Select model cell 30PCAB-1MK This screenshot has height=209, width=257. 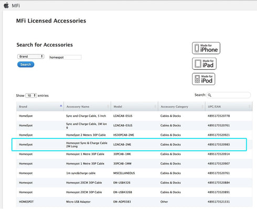[122, 154]
